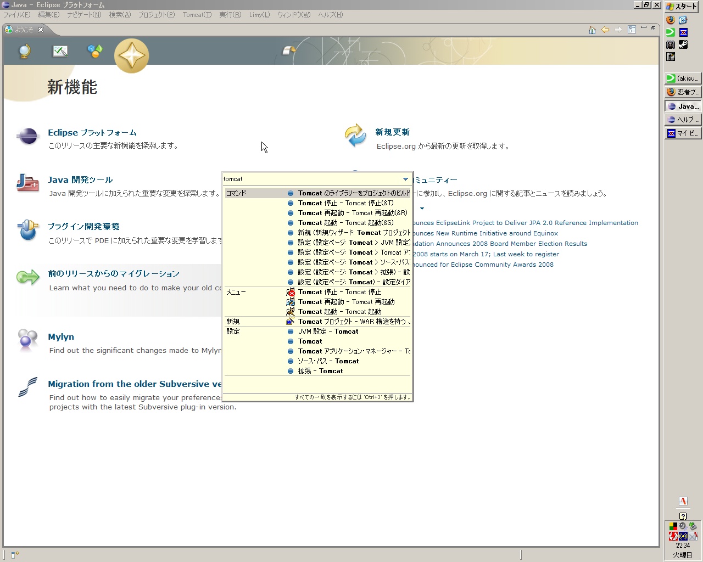Click the 新規更新 refresh arrows icon
Viewport: 703px width, 562px height.
click(x=355, y=136)
